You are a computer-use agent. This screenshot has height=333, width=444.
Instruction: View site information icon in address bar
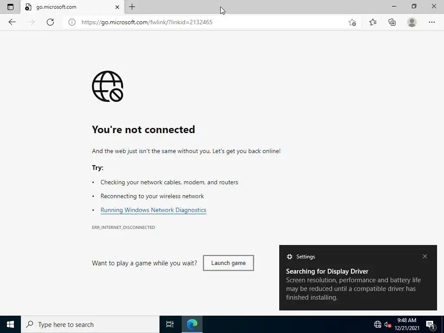point(72,22)
